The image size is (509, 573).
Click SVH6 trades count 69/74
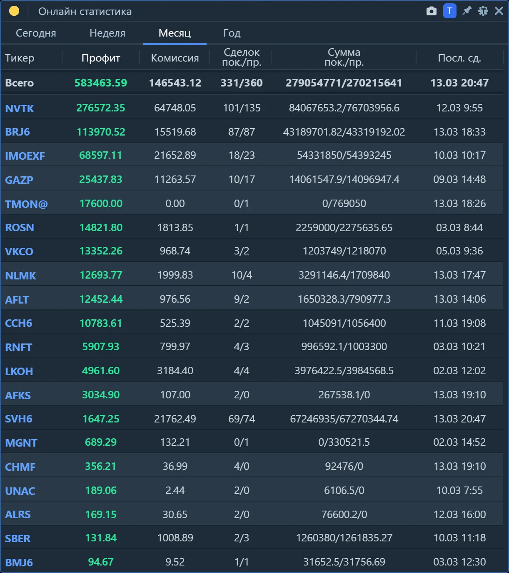pyautogui.click(x=242, y=419)
